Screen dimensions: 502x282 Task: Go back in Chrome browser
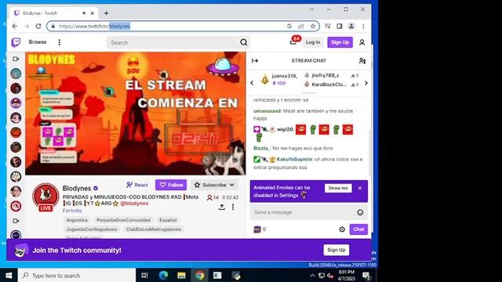[x=15, y=26]
